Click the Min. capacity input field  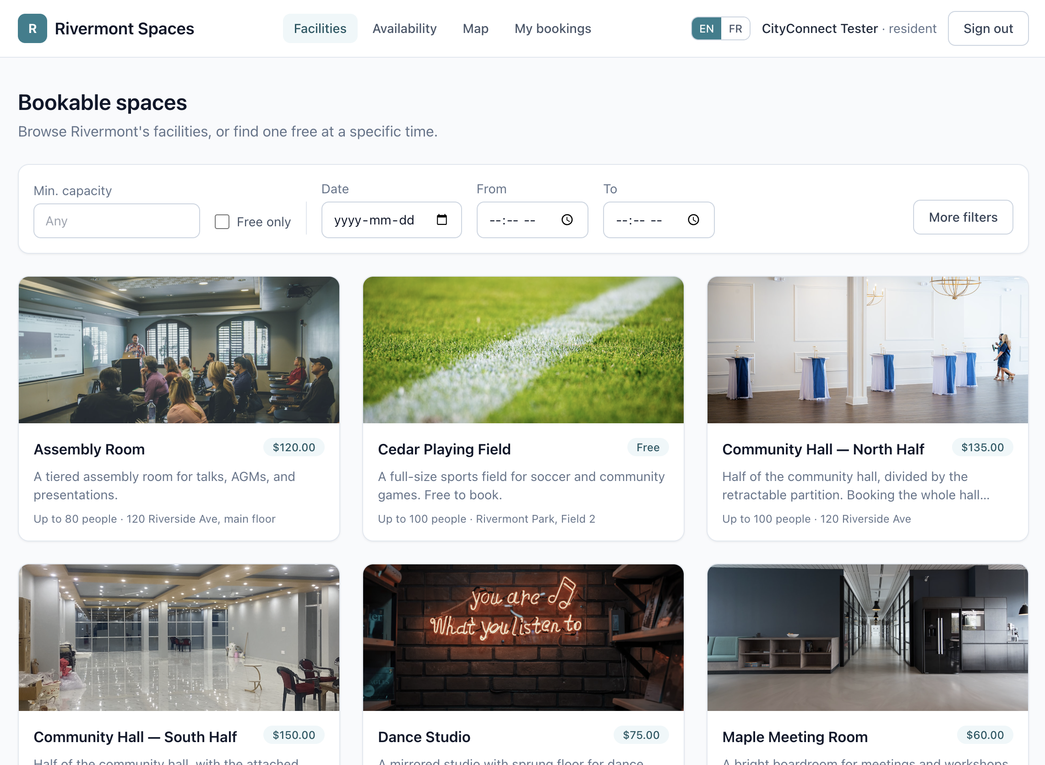(117, 221)
